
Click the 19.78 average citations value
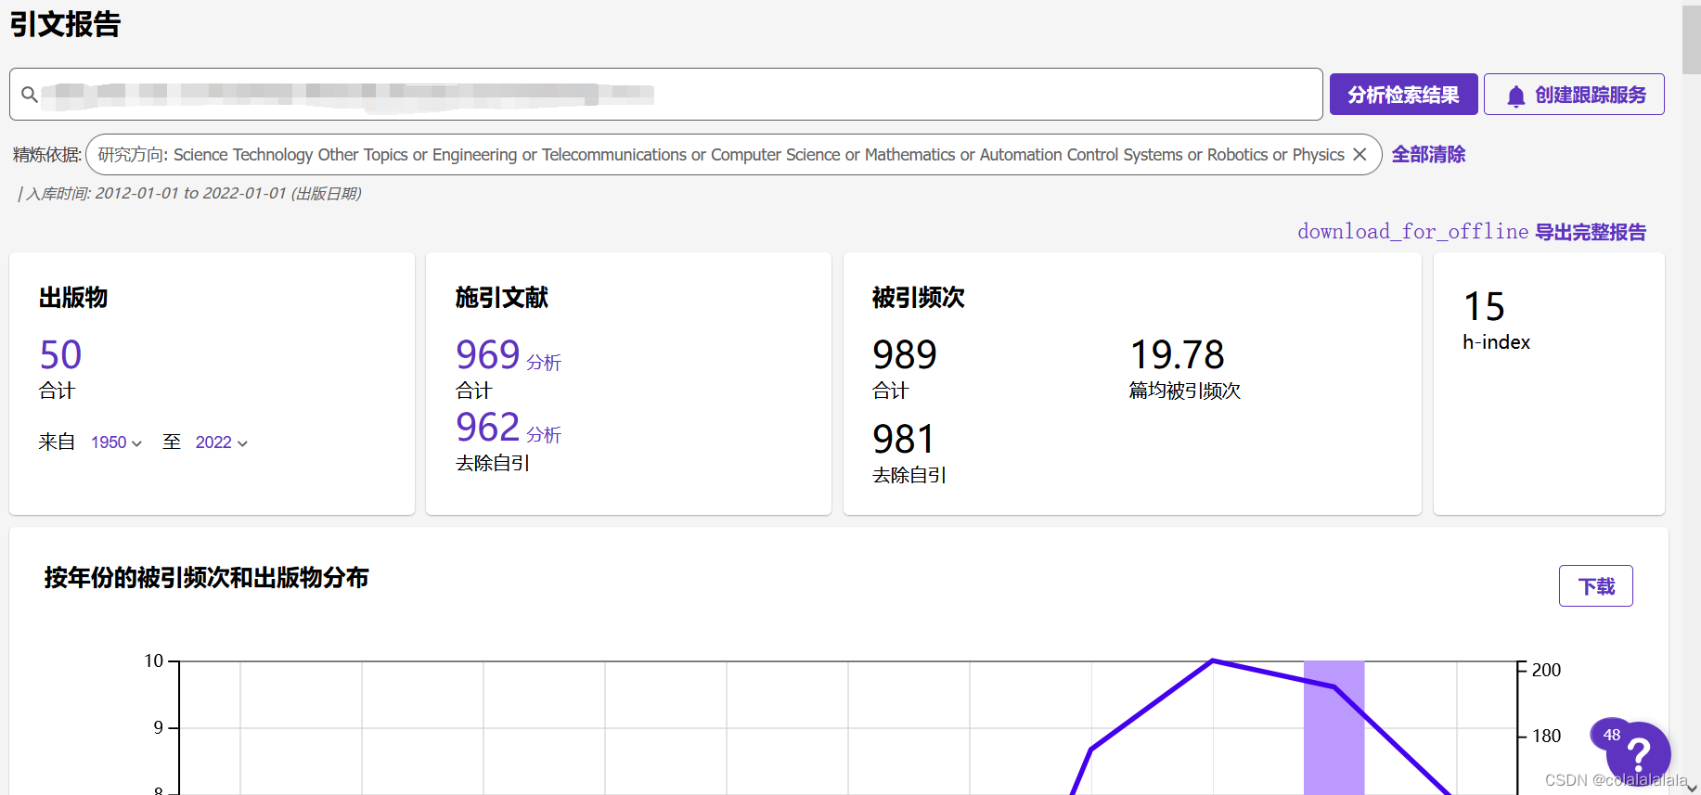[1177, 354]
